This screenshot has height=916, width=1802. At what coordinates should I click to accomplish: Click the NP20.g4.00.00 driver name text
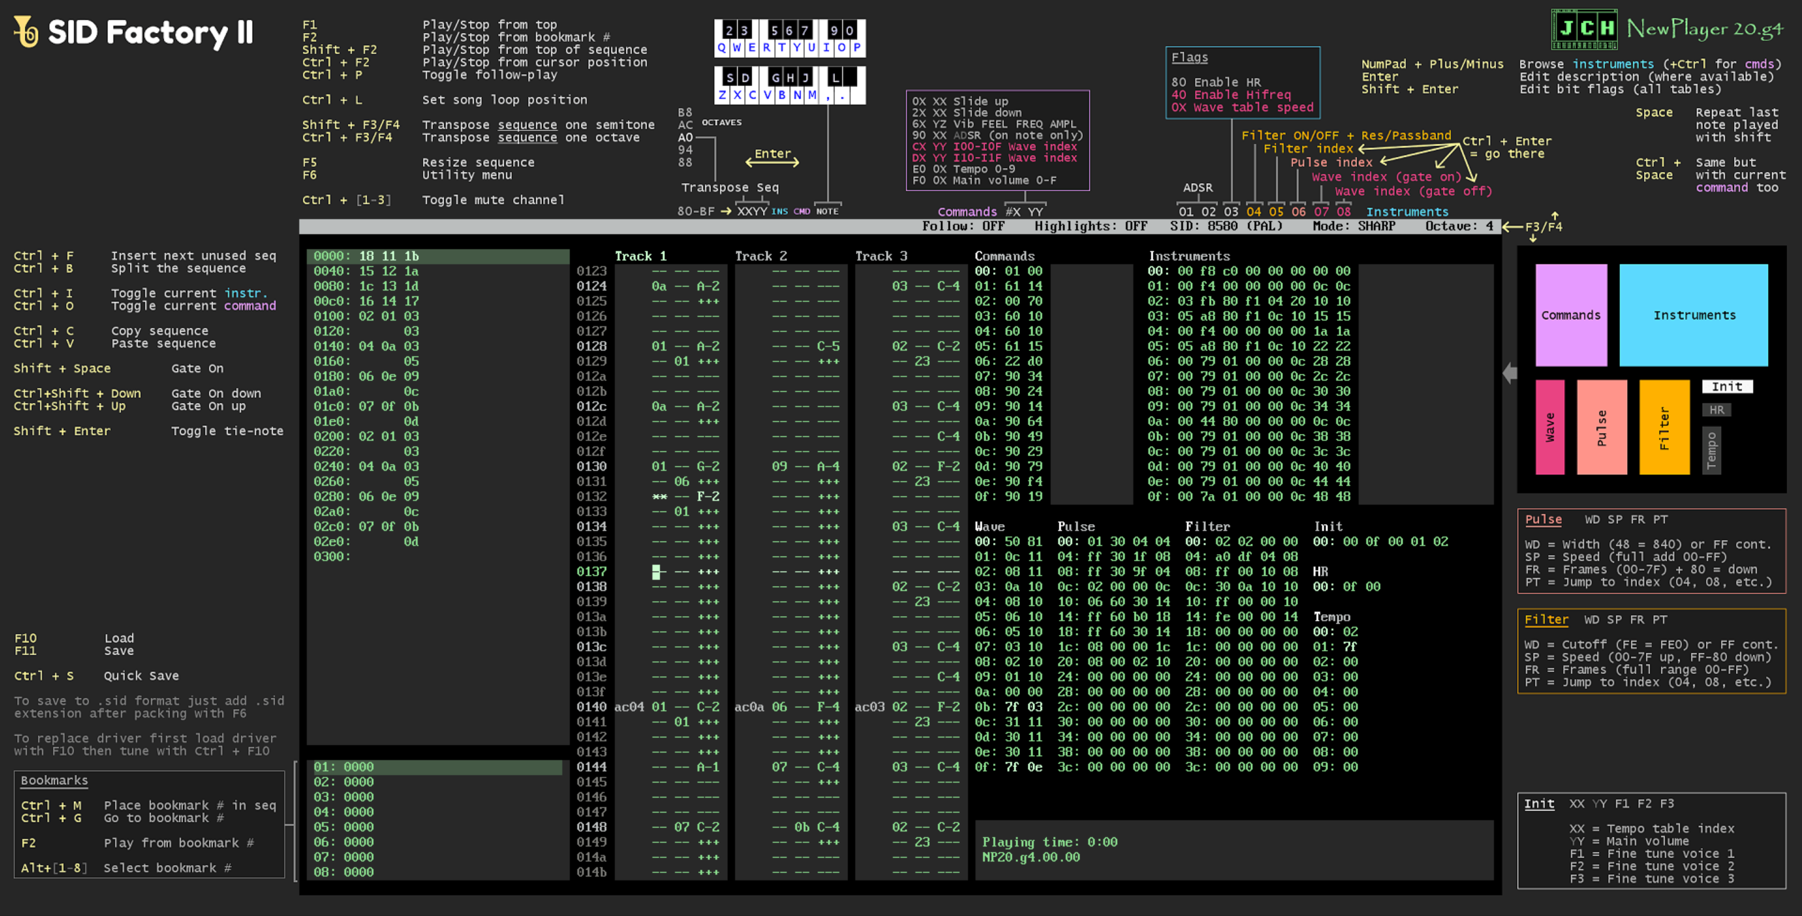point(1031,857)
